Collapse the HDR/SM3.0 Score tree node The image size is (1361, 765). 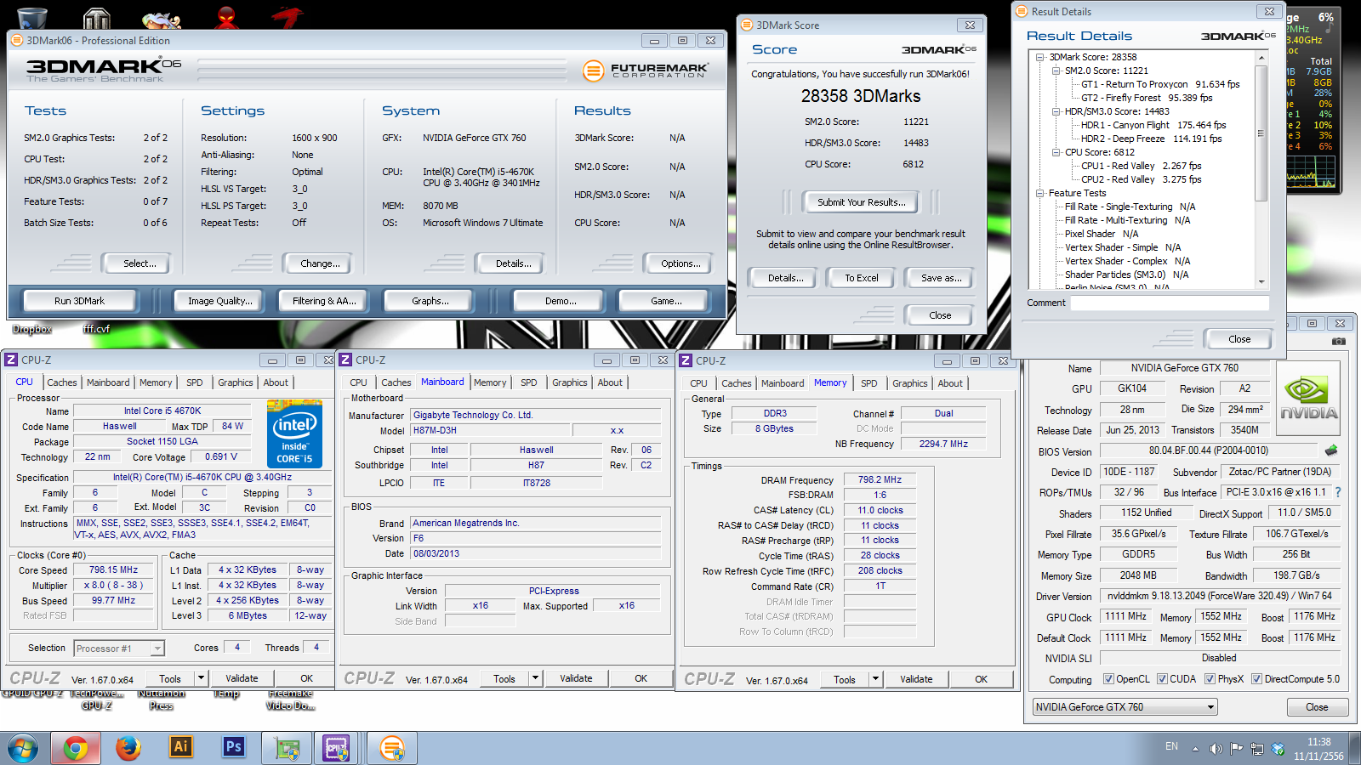tap(1056, 112)
